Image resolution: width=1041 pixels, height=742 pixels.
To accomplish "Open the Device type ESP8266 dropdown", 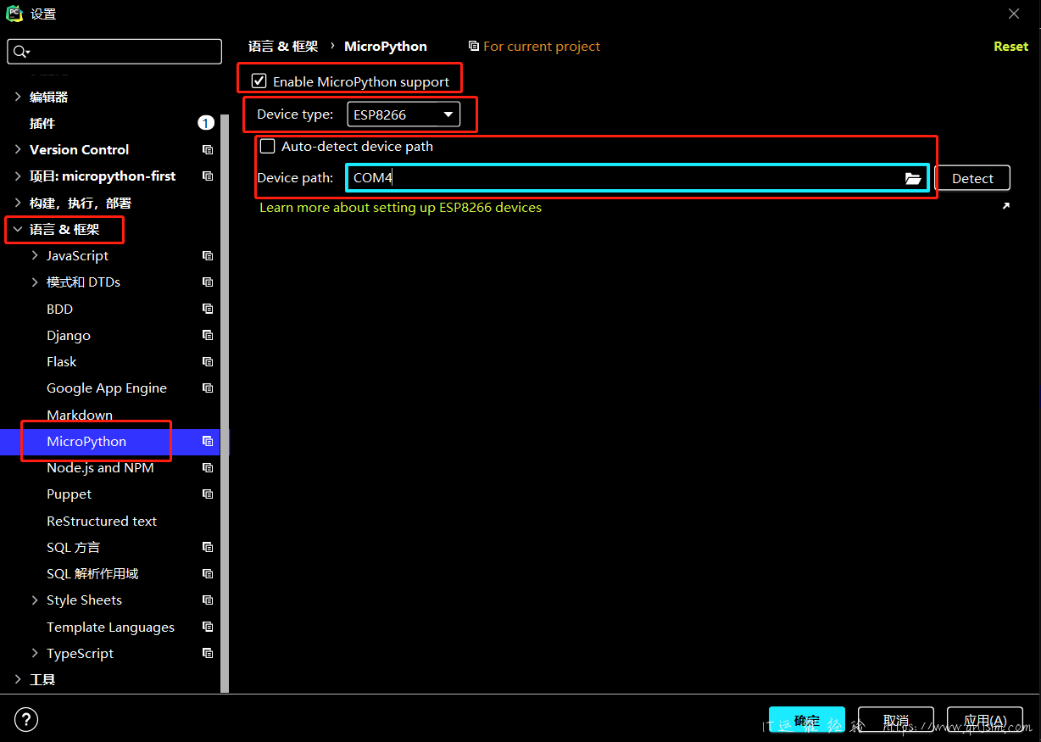I will [404, 114].
